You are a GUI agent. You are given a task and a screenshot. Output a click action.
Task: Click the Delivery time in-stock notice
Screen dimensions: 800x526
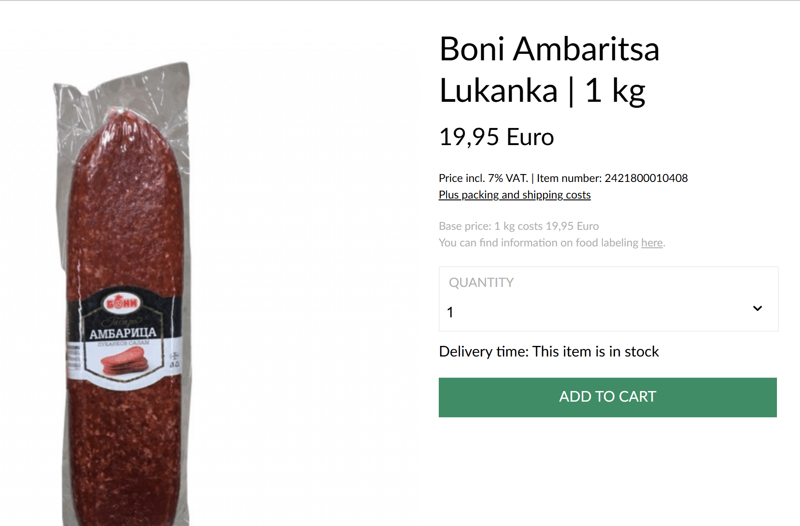[549, 351]
